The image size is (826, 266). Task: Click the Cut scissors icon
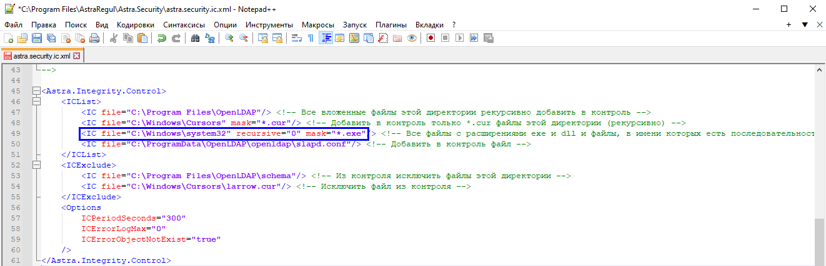pyautogui.click(x=114, y=38)
